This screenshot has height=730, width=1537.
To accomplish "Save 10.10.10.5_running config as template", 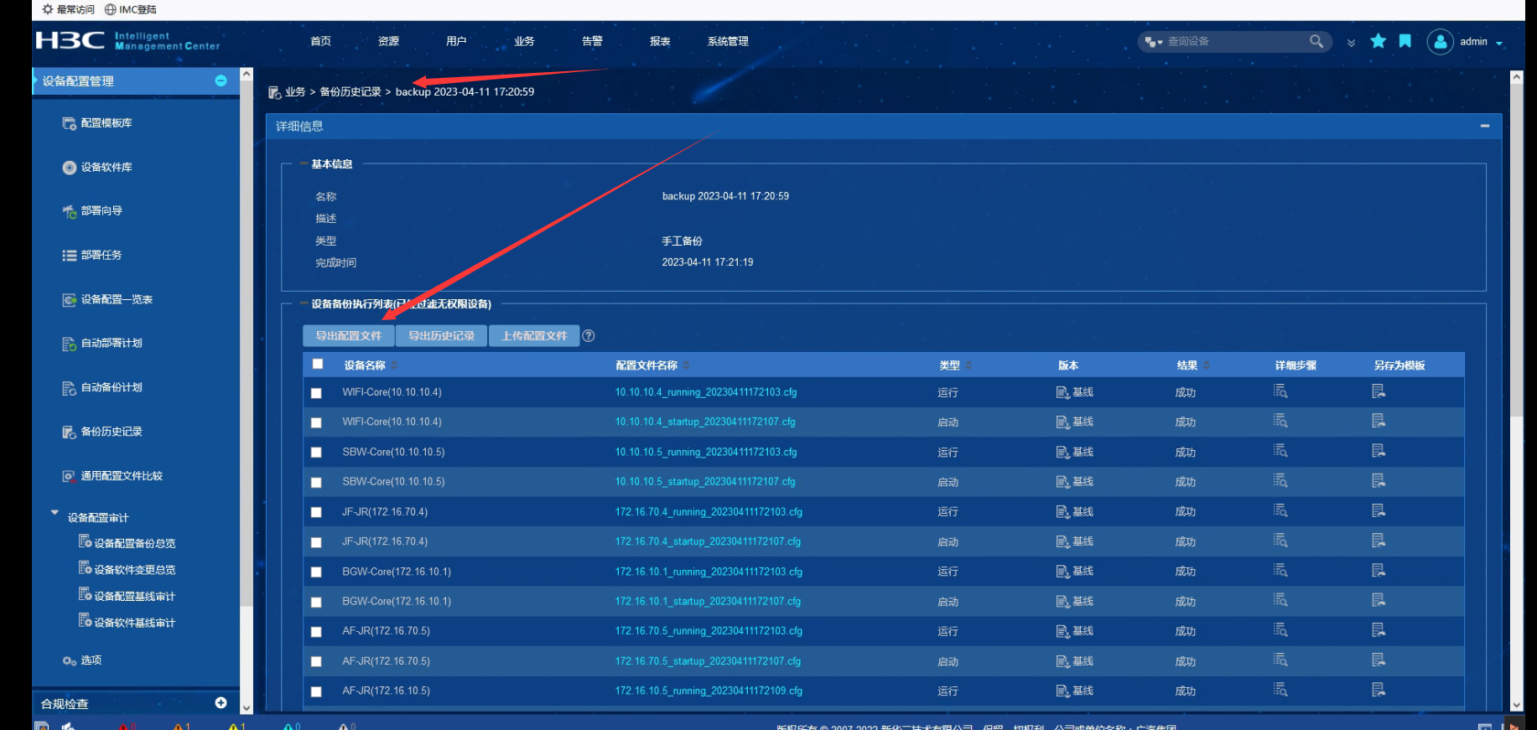I will coord(1379,451).
